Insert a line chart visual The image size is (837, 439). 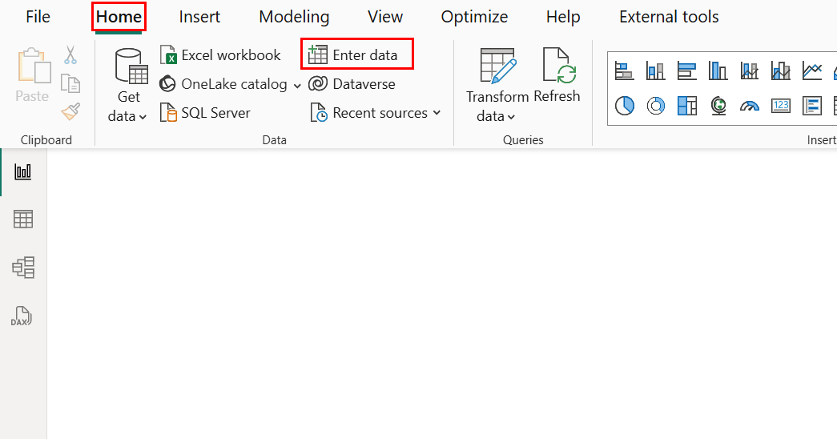pos(812,70)
